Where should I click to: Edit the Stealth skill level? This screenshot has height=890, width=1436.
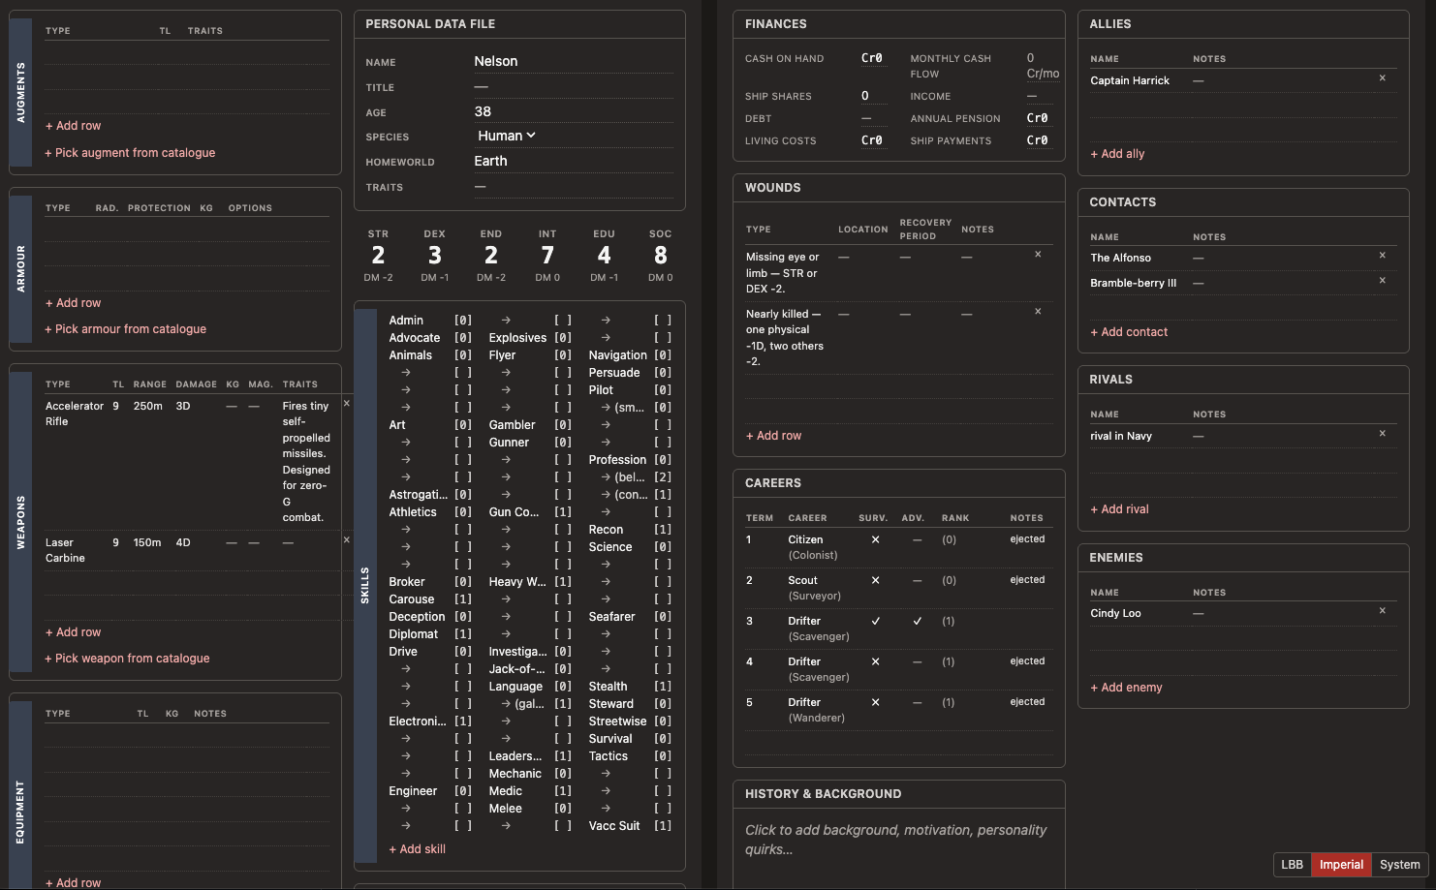pyautogui.click(x=663, y=687)
